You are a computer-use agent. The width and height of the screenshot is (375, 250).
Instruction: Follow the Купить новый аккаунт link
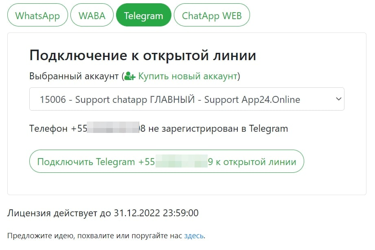point(188,76)
